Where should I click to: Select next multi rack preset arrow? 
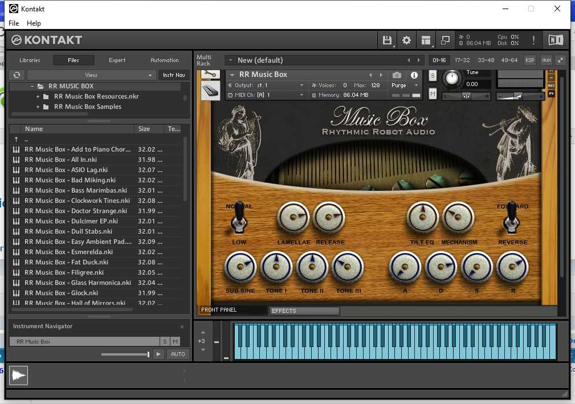click(x=418, y=60)
